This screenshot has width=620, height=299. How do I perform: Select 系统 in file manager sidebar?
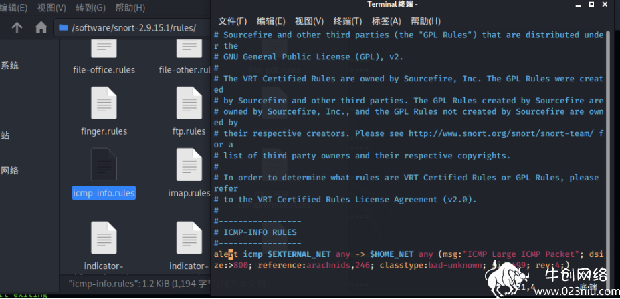click(x=9, y=66)
